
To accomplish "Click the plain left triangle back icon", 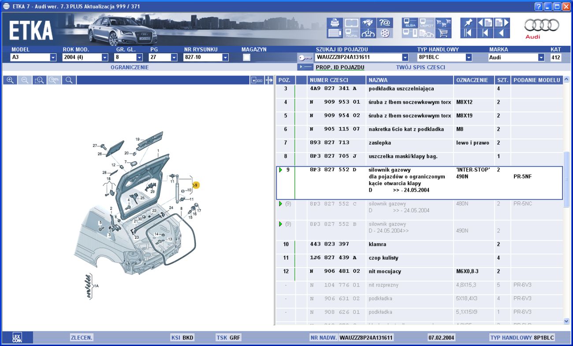I will coord(502,33).
